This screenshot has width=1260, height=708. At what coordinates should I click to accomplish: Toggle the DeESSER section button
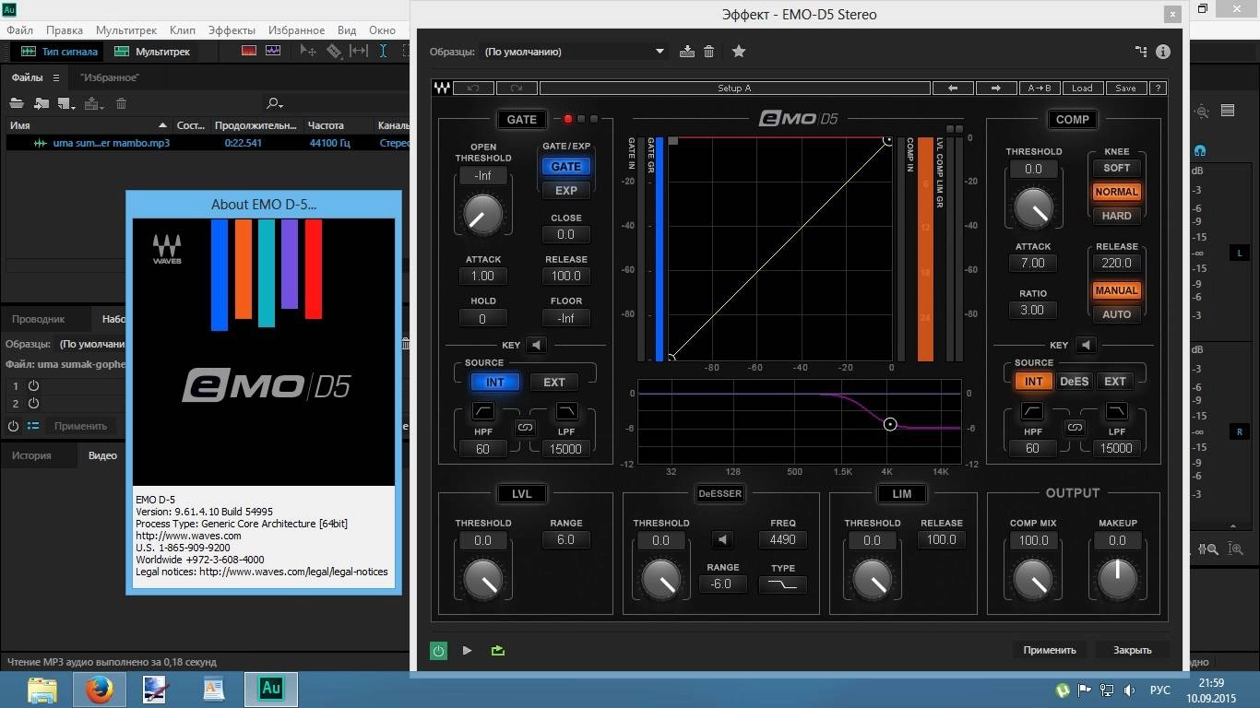(720, 494)
